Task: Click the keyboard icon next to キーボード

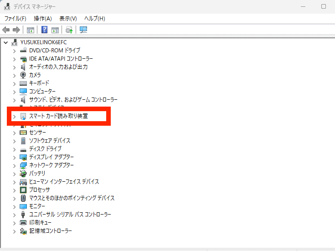Action: click(x=23, y=83)
